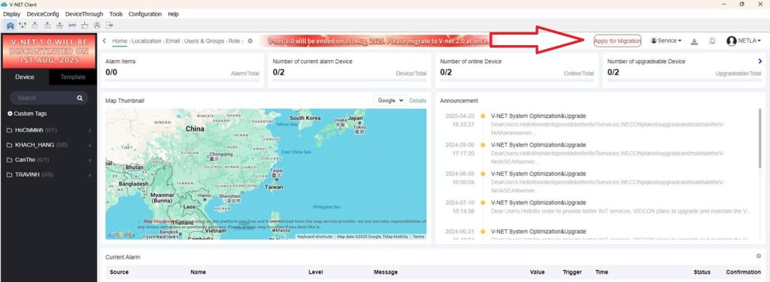Click the download-to-device toolbar icon
770x282 pixels.
point(59,25)
